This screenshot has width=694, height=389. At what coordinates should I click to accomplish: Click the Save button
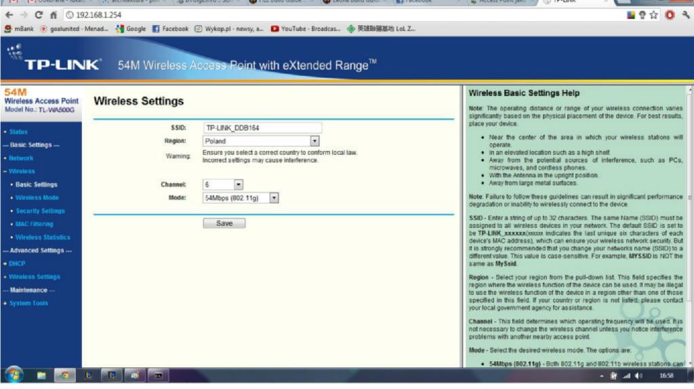click(224, 223)
